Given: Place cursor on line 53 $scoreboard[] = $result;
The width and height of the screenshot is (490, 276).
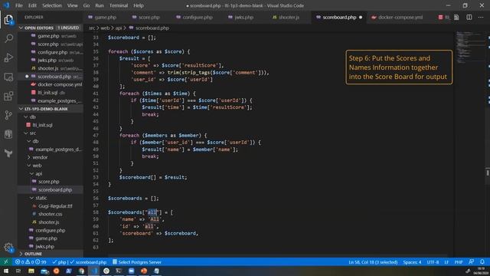Looking at the screenshot, I should [x=153, y=177].
